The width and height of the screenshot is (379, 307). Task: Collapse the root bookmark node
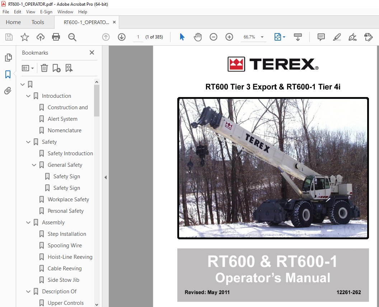click(x=23, y=84)
